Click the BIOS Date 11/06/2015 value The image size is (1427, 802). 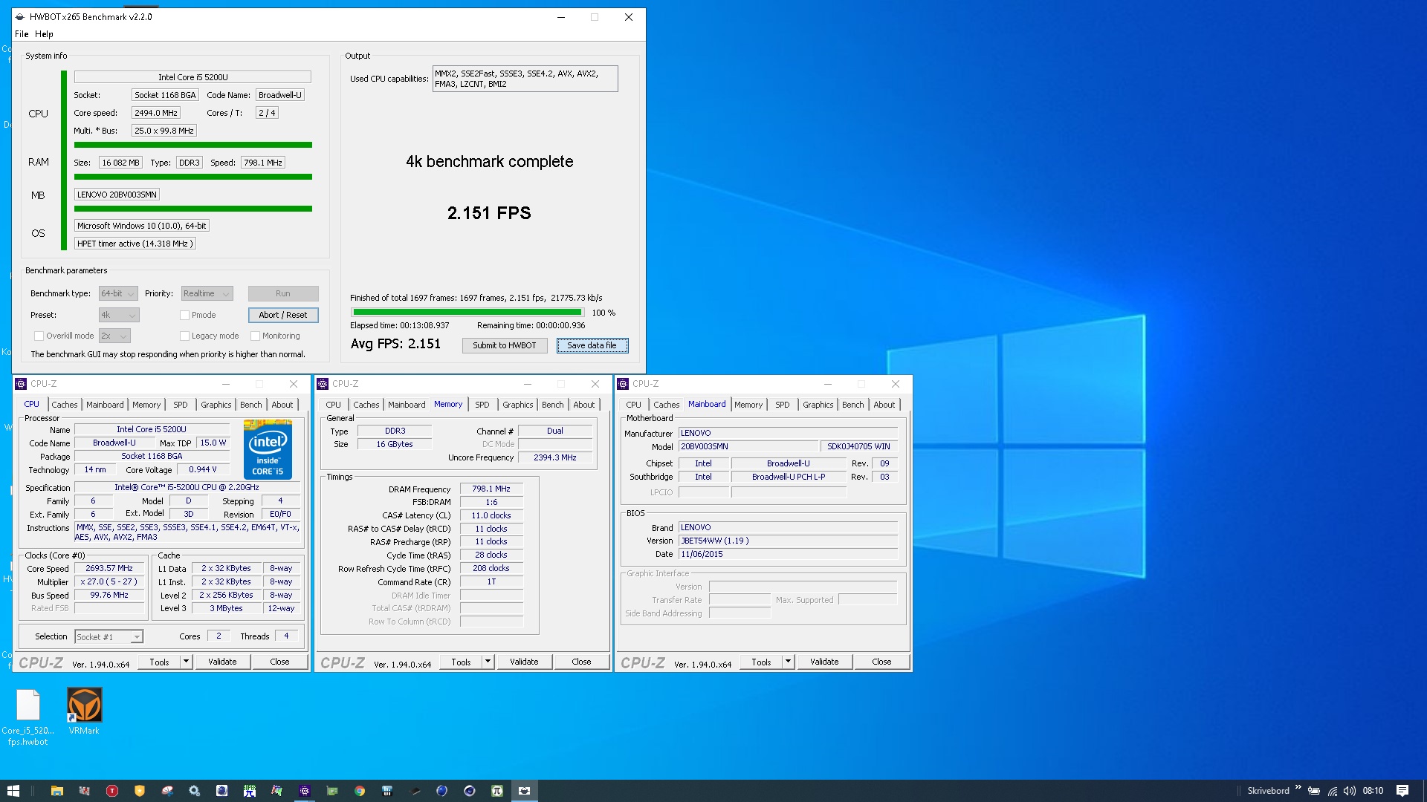pyautogui.click(x=789, y=554)
